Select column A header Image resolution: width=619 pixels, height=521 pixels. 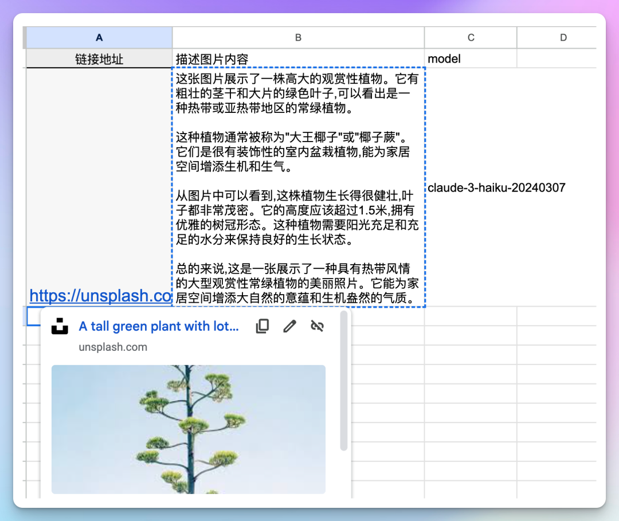pyautogui.click(x=99, y=38)
